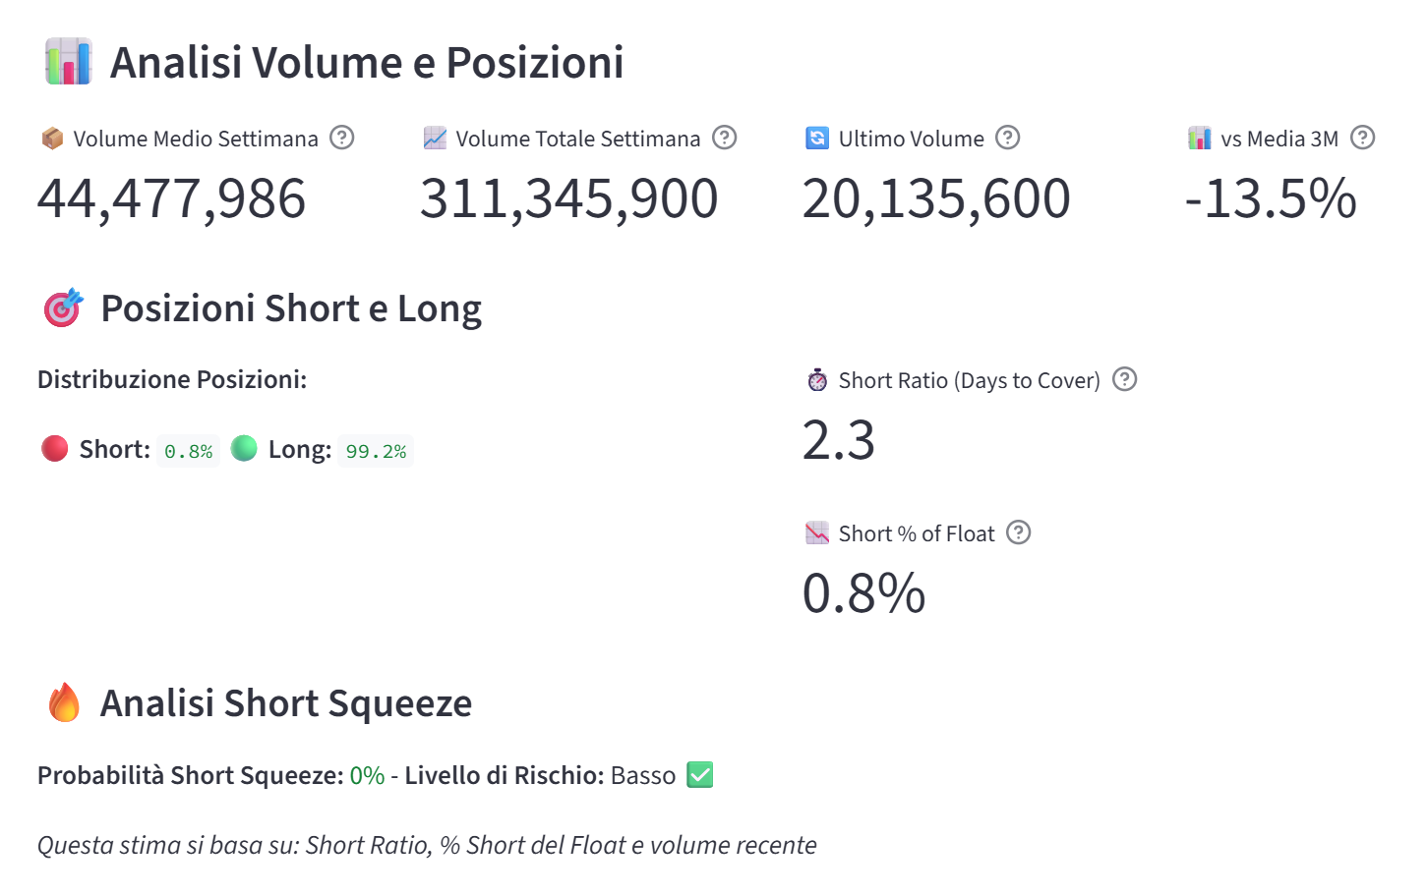This screenshot has width=1427, height=894.
Task: Open the Volume Totale Settimana help tooltip
Action: tap(724, 138)
